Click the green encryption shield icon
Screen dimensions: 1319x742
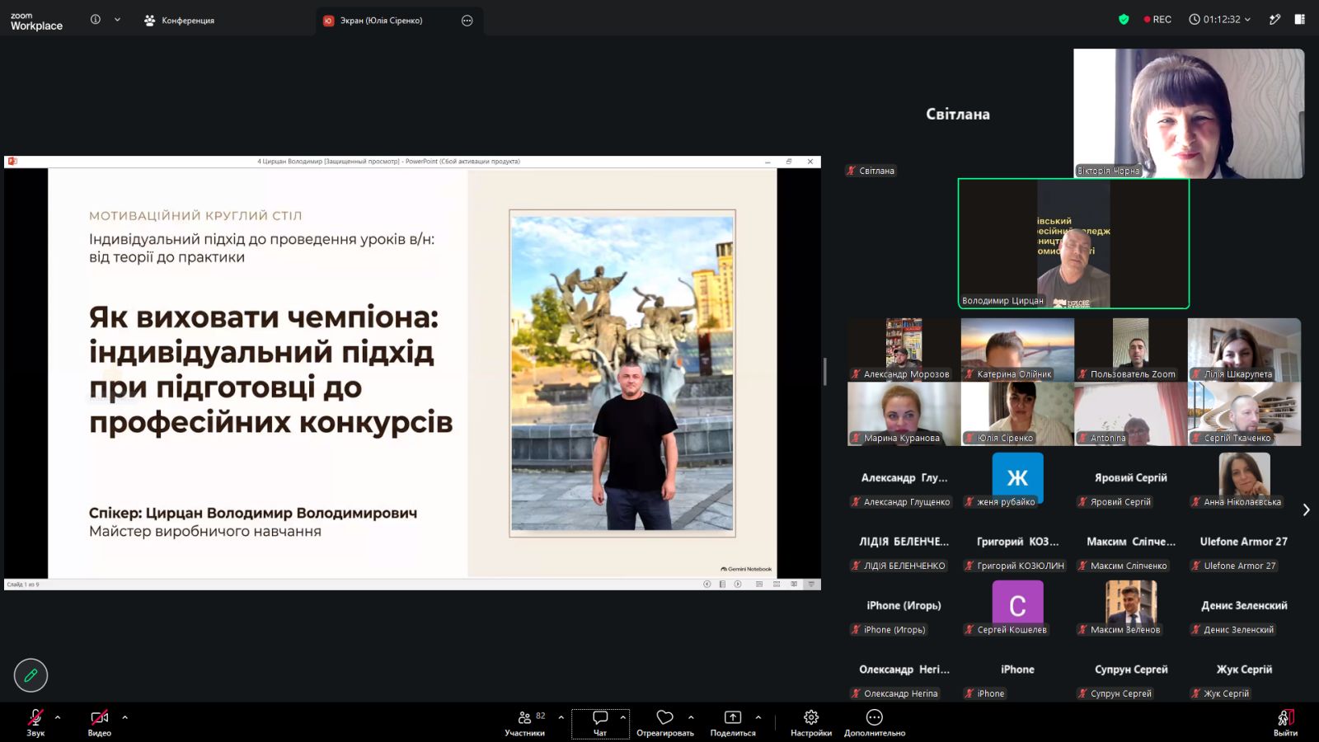1124,19
